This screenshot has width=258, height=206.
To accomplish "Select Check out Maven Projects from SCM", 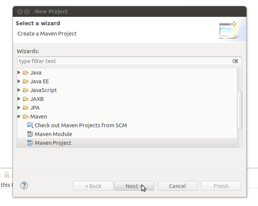I will point(81,125).
